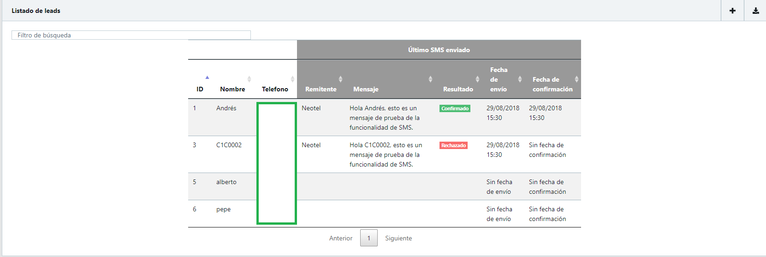Select the lead row named Andrés
Image resolution: width=766 pixels, height=257 pixels.
(226, 108)
